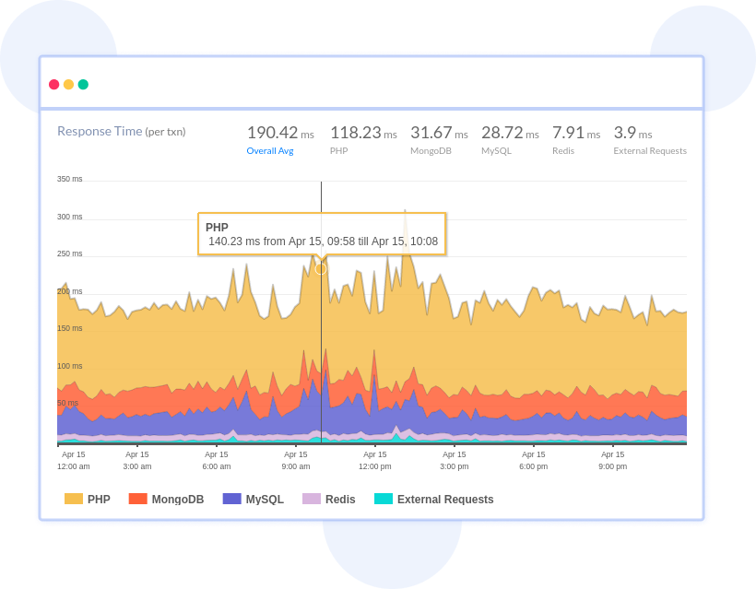Click the External Requests label under 3.9 ms

pos(650,151)
